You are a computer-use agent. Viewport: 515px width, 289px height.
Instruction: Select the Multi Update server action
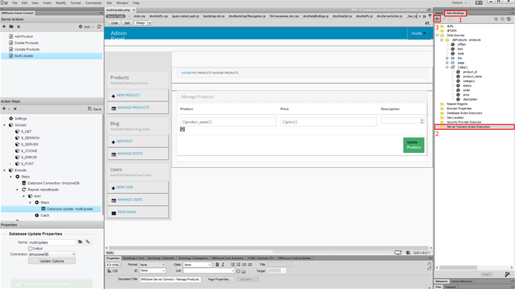(24, 56)
